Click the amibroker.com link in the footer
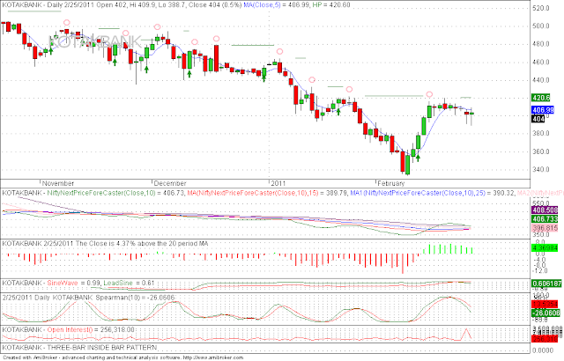 point(213,357)
